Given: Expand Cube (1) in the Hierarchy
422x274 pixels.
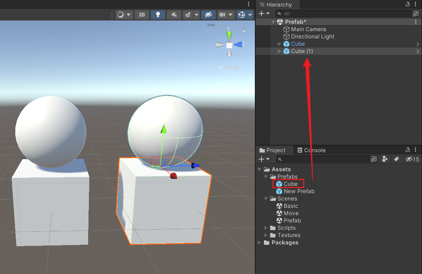Looking at the screenshot, I should pyautogui.click(x=279, y=51).
